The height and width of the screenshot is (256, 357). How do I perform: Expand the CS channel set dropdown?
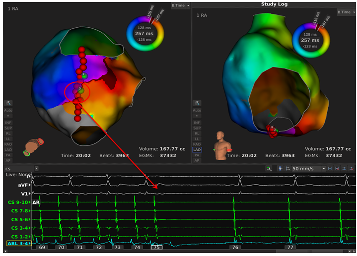pos(36,169)
